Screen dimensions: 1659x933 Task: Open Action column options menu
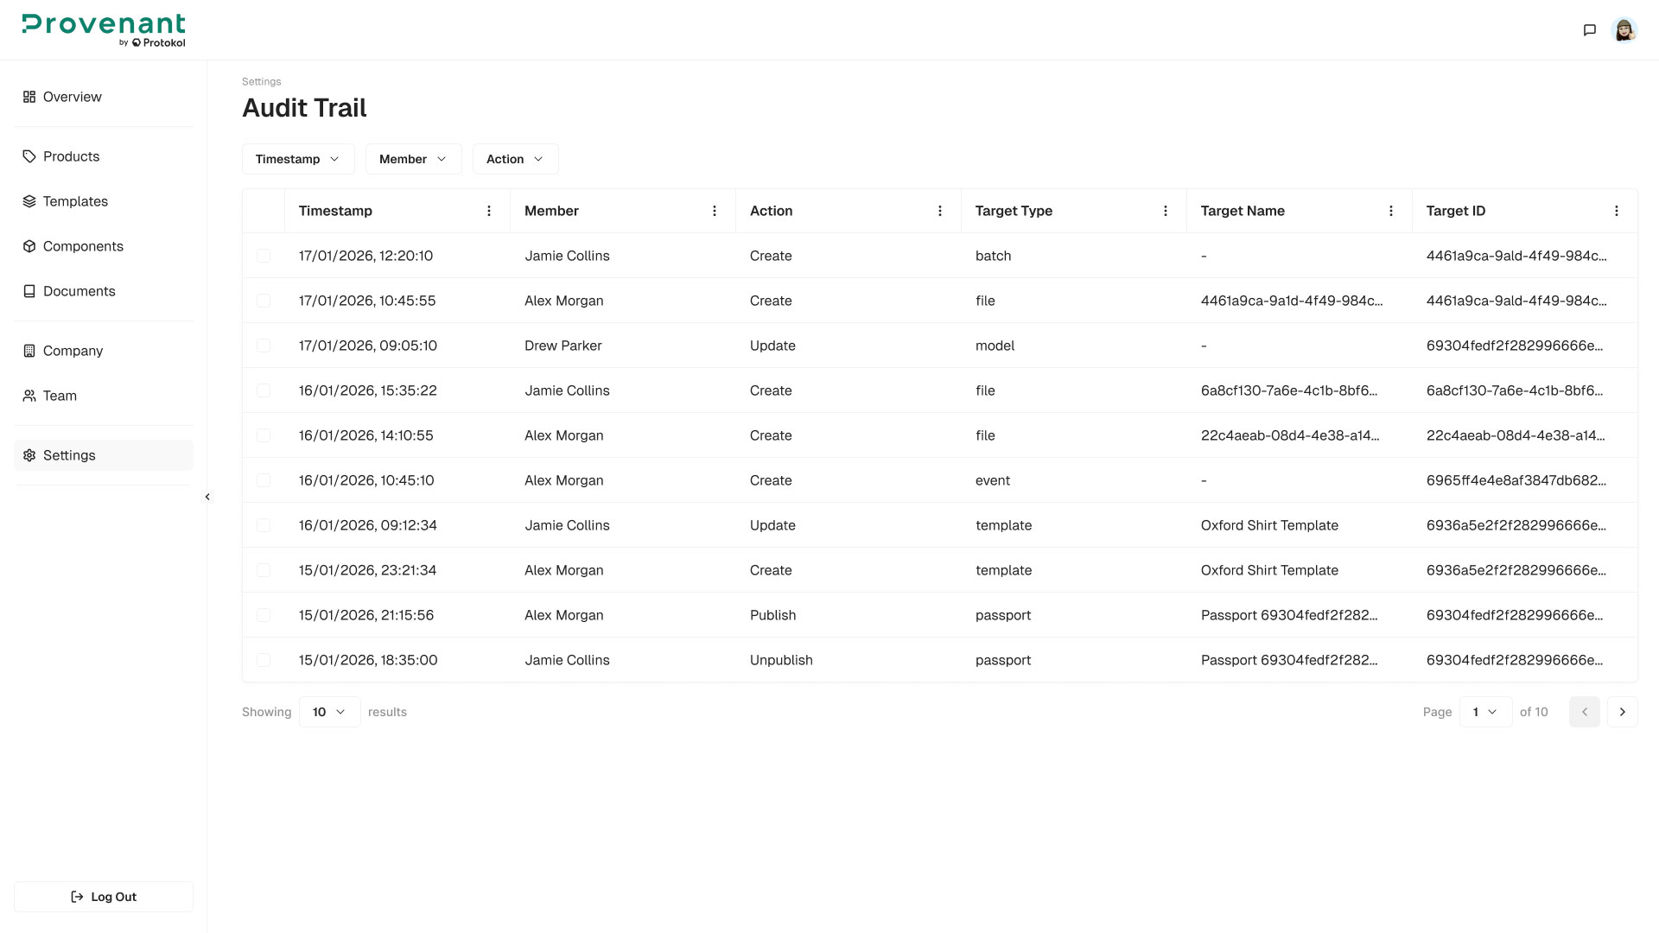pos(940,211)
